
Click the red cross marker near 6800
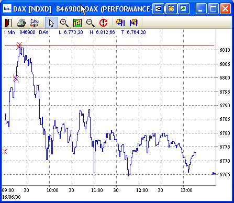16,78
